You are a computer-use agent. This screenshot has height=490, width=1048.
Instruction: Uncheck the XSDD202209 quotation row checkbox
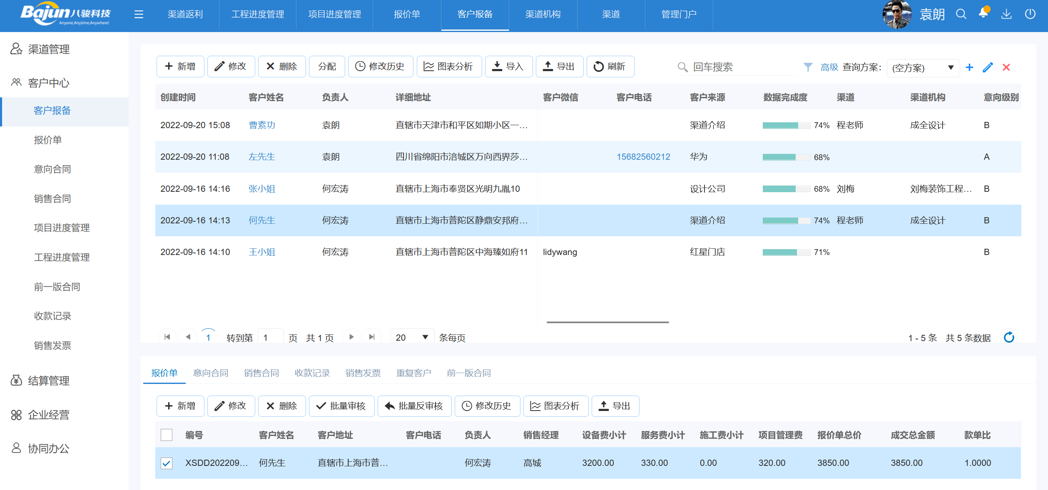click(167, 463)
